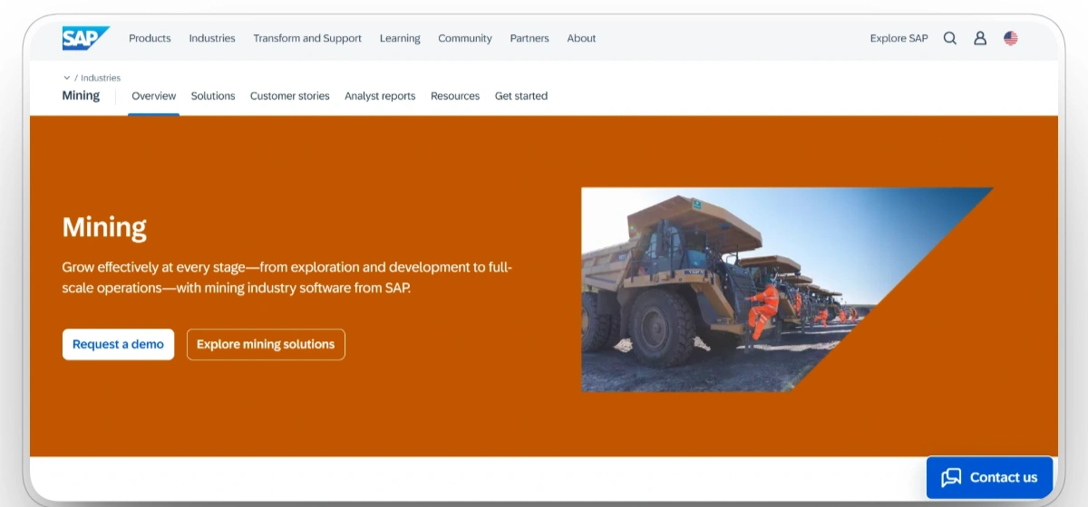Open Transform and Support menu

coord(307,38)
